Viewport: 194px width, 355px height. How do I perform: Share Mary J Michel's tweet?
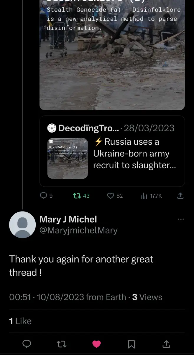pos(166,344)
